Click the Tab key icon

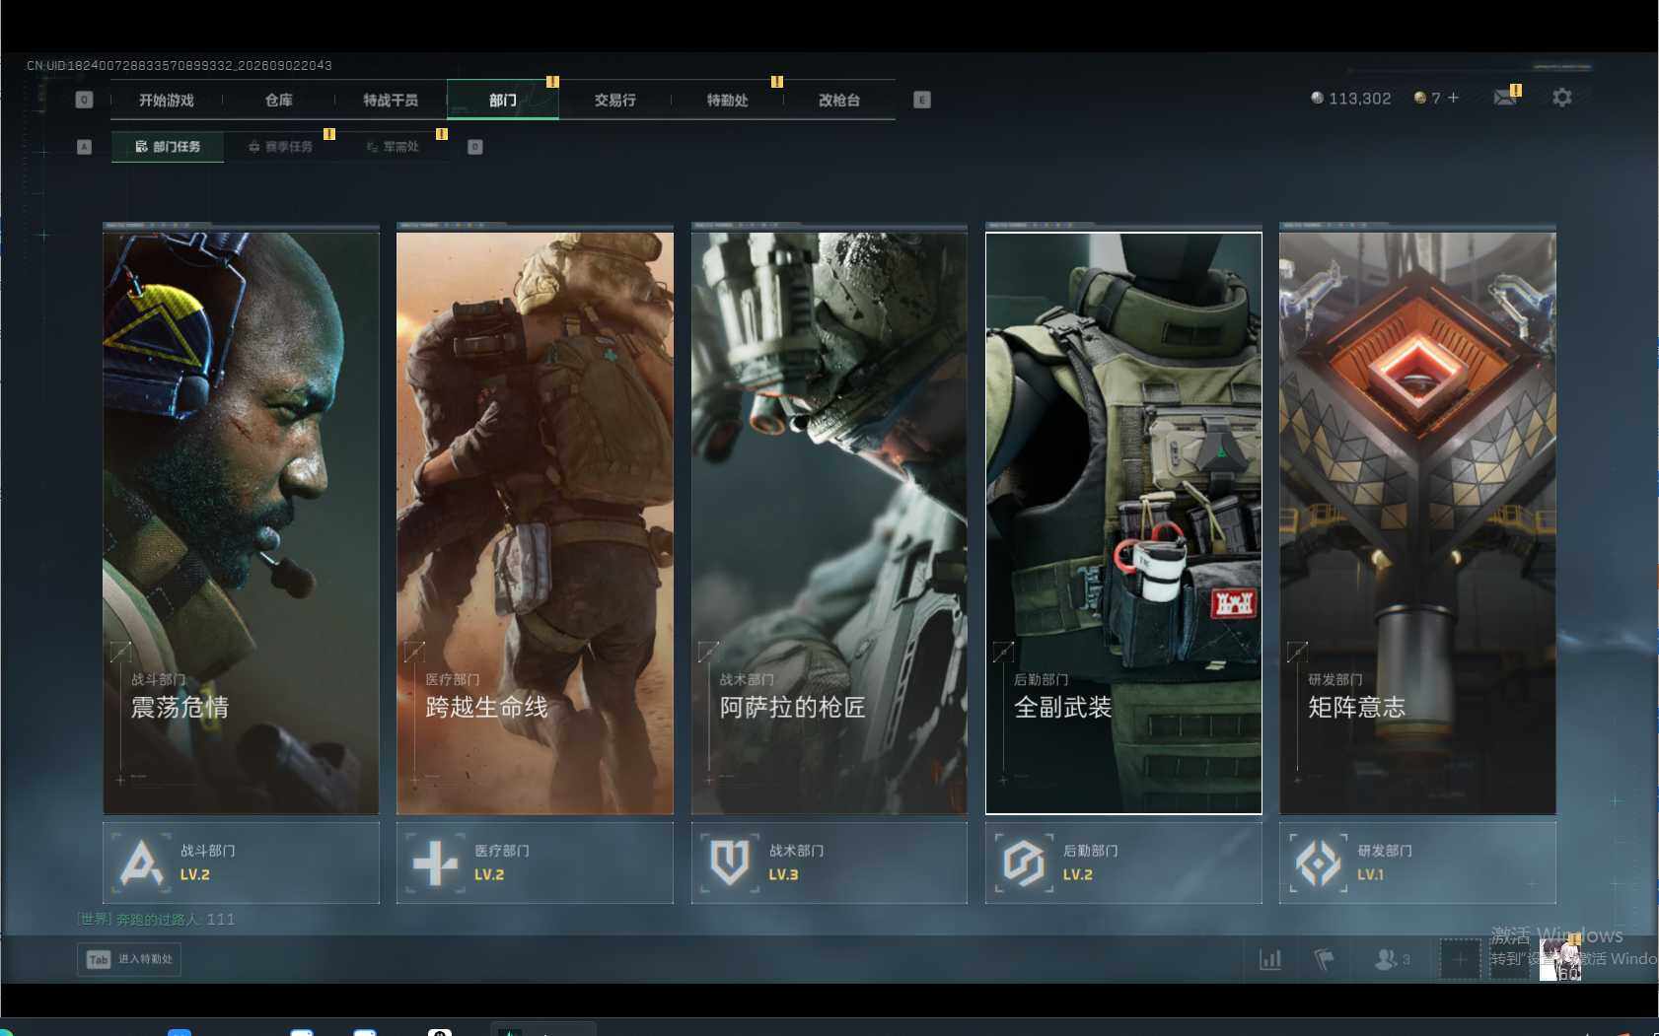(99, 960)
